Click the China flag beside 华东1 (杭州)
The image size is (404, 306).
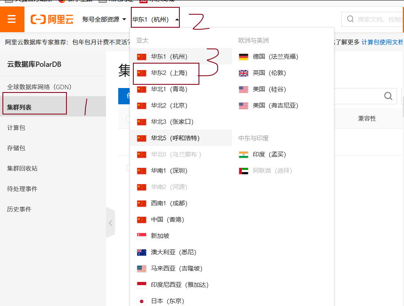(x=141, y=57)
